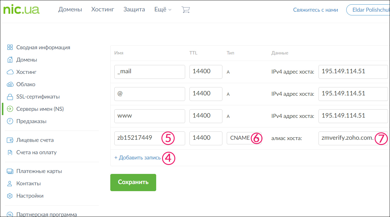Open Защита in the top navigation
Screen dimensions: 390x217
(134, 10)
